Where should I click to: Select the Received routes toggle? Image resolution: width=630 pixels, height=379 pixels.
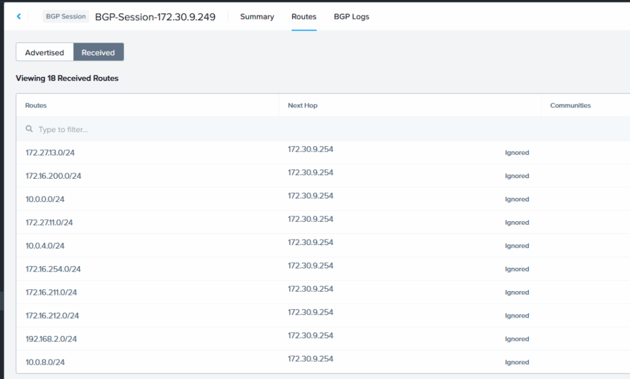[98, 53]
